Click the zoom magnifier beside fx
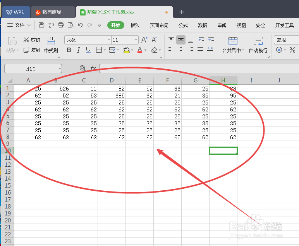Screen dimensions: 299x246 tap(82, 68)
